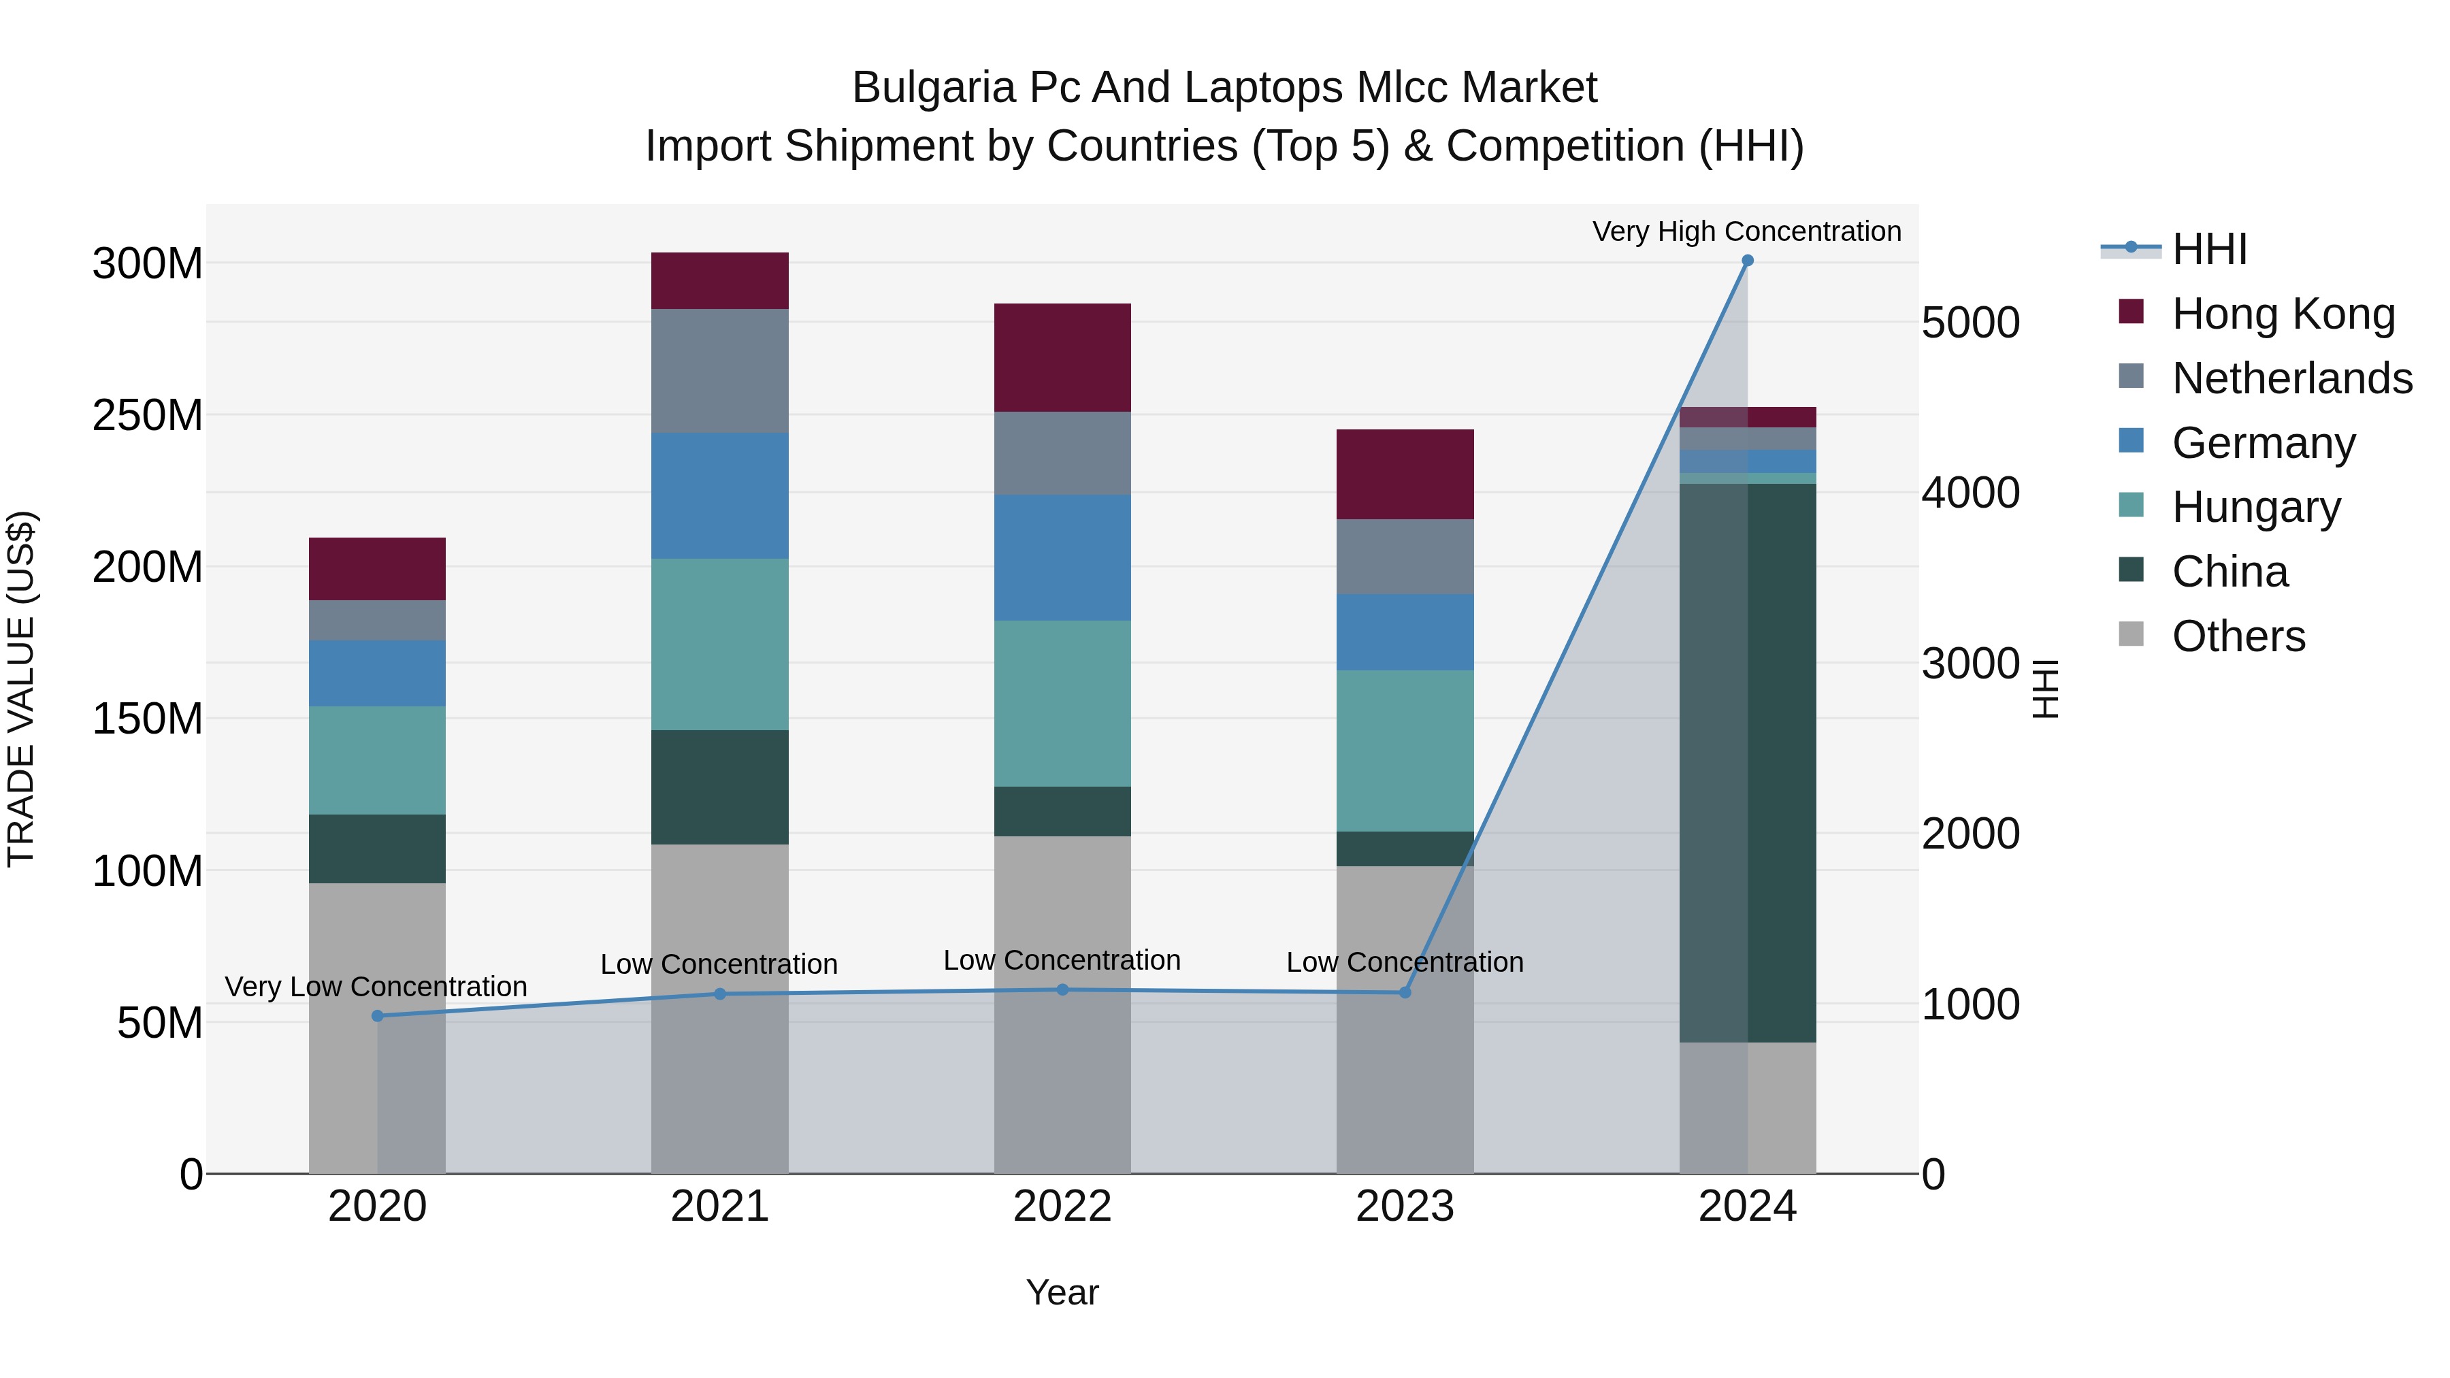Toggle Netherlands series in legend
2450x1378 pixels.
(x=2266, y=378)
